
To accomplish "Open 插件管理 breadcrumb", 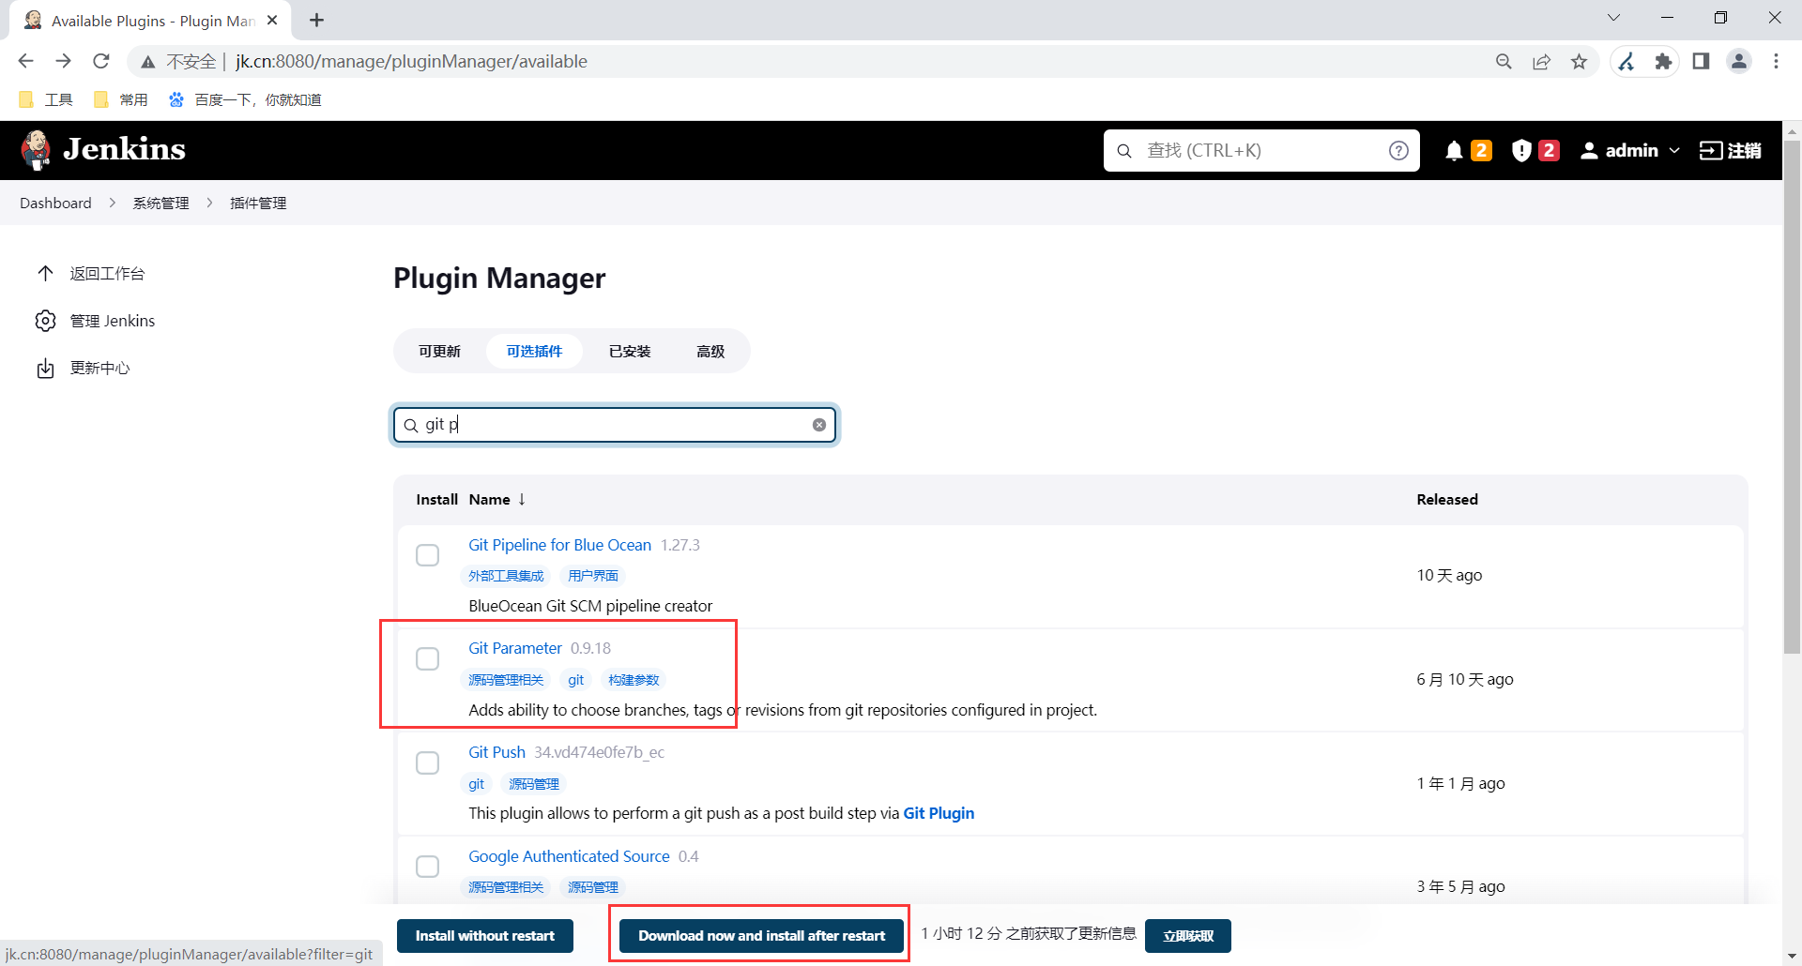I will (x=258, y=203).
